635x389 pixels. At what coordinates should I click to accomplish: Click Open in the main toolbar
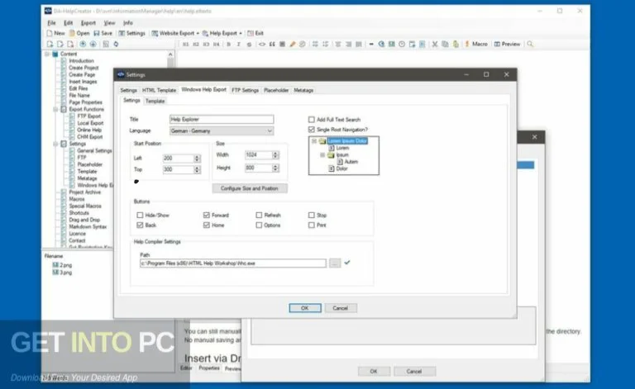point(79,33)
